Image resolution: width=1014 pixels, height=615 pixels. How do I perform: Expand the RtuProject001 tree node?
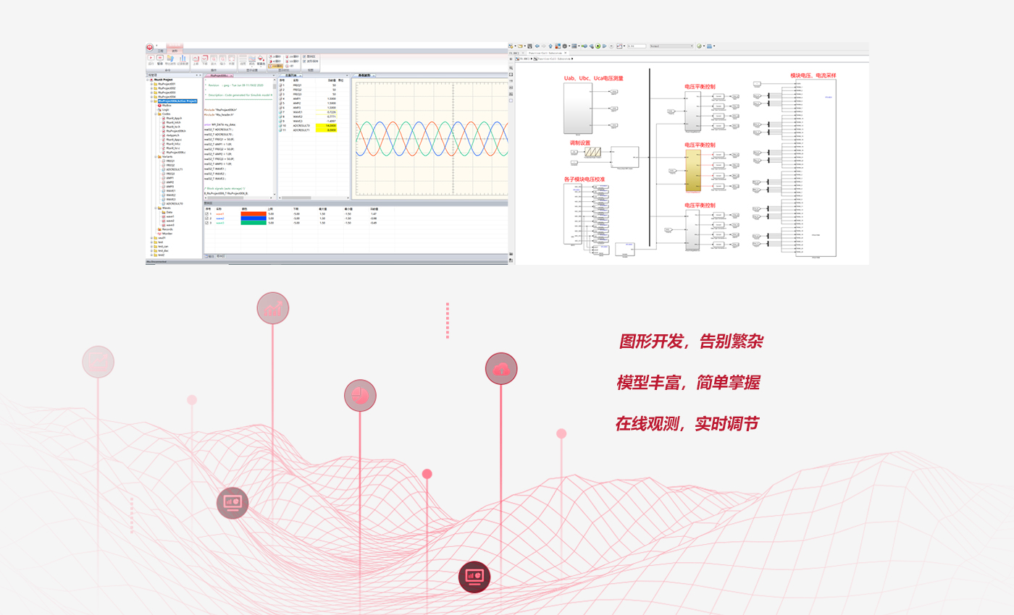(x=151, y=84)
